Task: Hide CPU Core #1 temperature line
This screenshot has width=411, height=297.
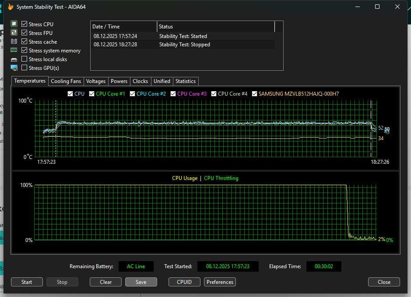Action: (92, 93)
